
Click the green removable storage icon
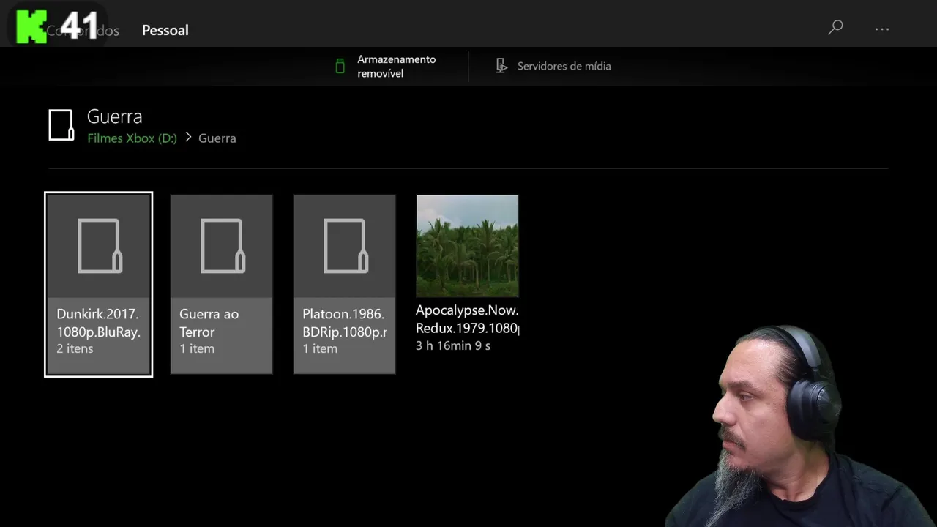(x=340, y=66)
